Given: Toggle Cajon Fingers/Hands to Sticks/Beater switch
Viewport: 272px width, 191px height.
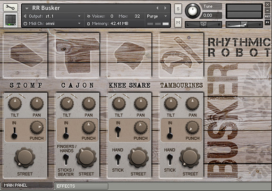Looking at the screenshot, I should pos(66,159).
